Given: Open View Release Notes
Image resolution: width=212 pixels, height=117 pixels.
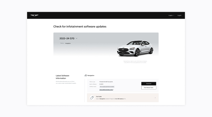Looking at the screenshot, I should coord(149,87).
